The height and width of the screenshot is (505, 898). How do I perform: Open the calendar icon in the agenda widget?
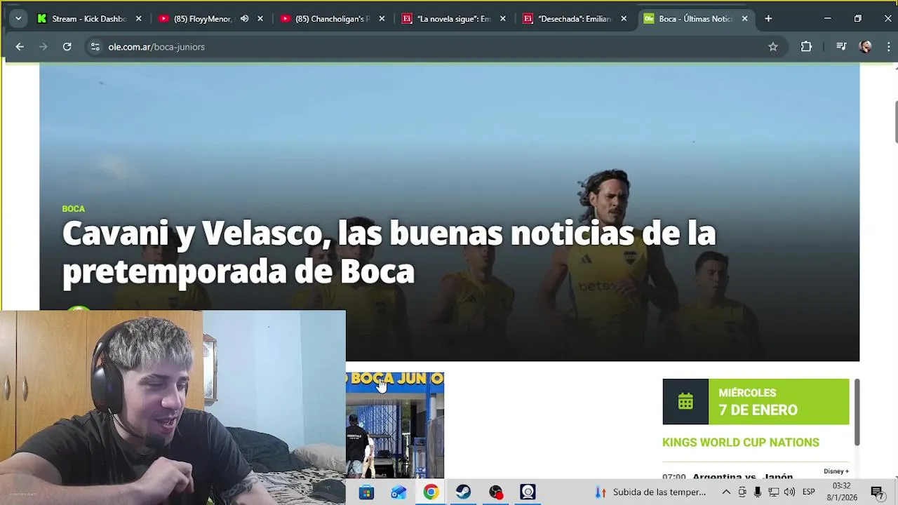[685, 402]
